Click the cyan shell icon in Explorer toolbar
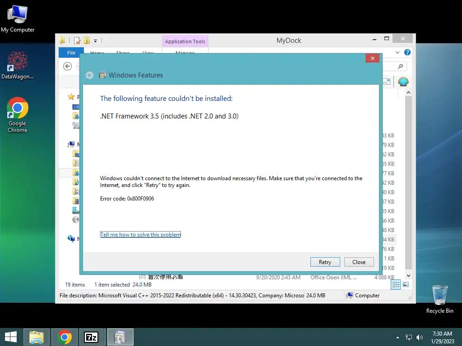 pos(403,82)
